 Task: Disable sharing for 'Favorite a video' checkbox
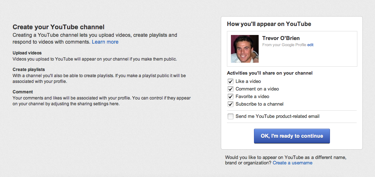231,97
